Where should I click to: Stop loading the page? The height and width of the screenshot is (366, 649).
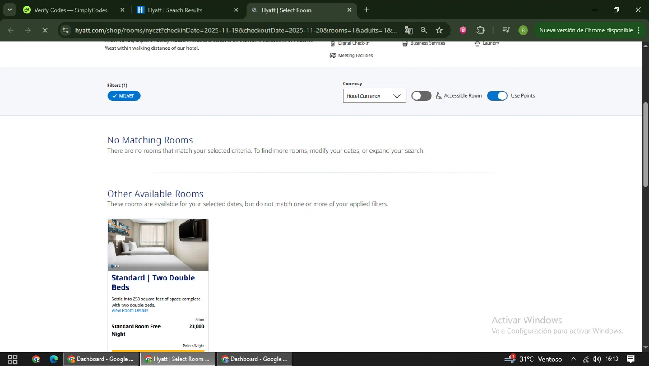45,30
